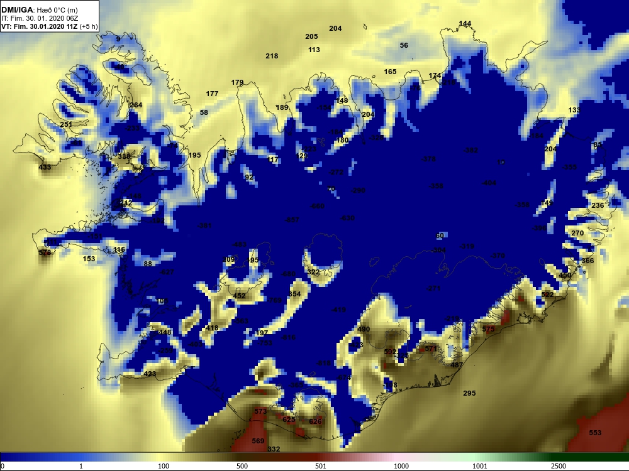The height and width of the screenshot is (471, 629).
Task: Click the map value '553' in the southeast corner
Action: point(595,433)
